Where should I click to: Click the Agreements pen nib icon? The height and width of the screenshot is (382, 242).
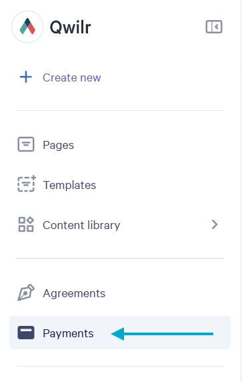pos(26,293)
